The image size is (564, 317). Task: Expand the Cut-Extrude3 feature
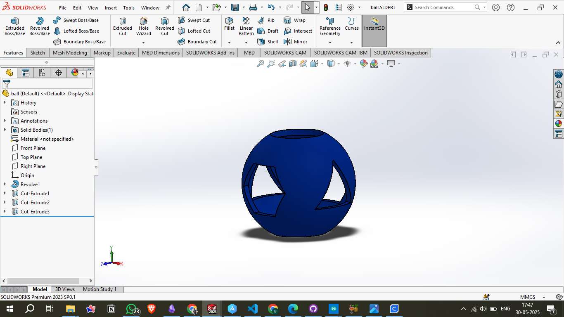tap(5, 212)
